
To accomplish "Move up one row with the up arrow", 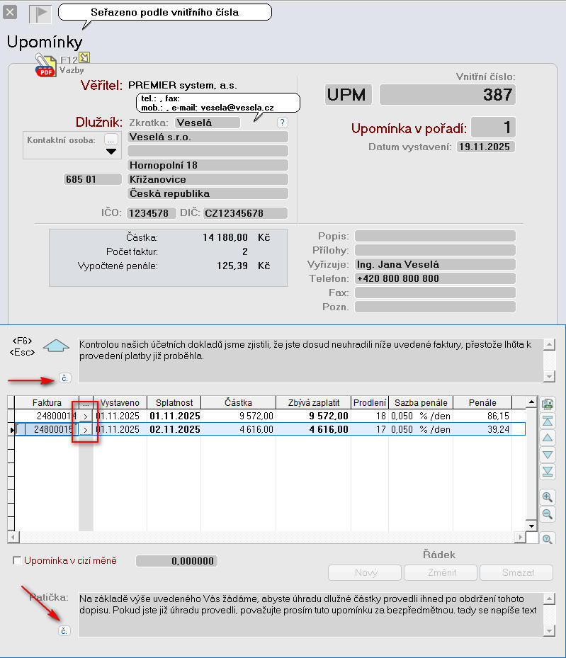I will pyautogui.click(x=548, y=438).
